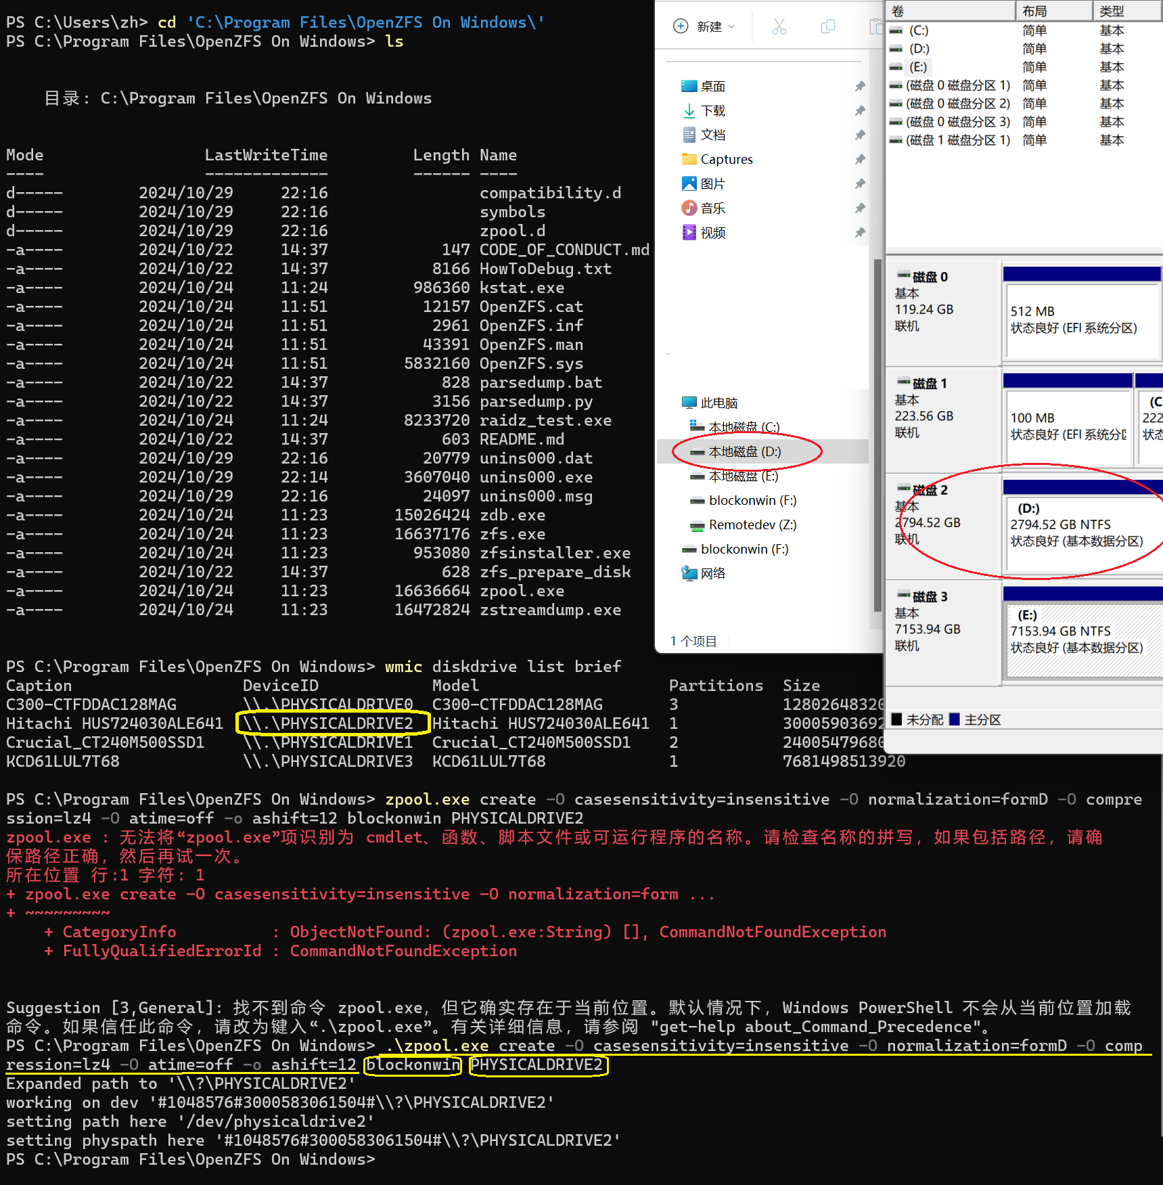This screenshot has width=1163, height=1185.
Task: Click the blue 主分区 legend swatch
Action: 955,719
